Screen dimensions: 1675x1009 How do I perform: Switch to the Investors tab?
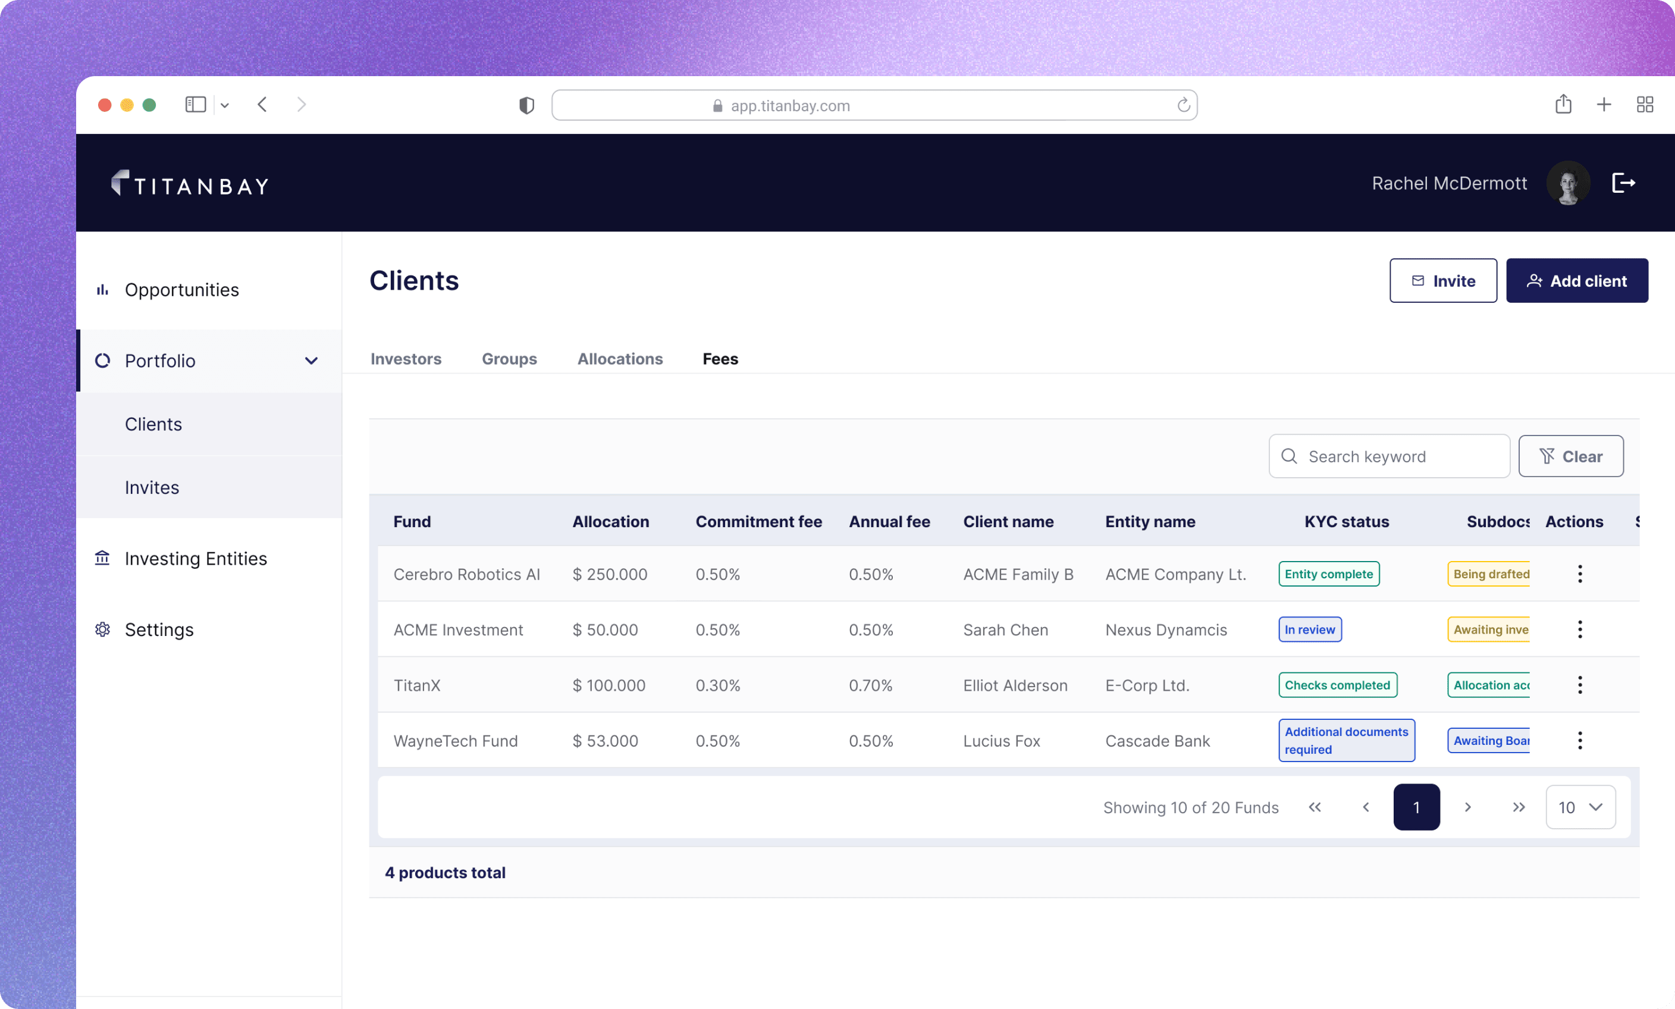(x=405, y=359)
